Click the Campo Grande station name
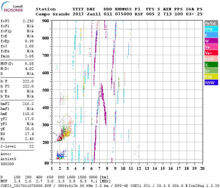Image resolution: width=220 pixels, height=188 pixels. [50, 14]
